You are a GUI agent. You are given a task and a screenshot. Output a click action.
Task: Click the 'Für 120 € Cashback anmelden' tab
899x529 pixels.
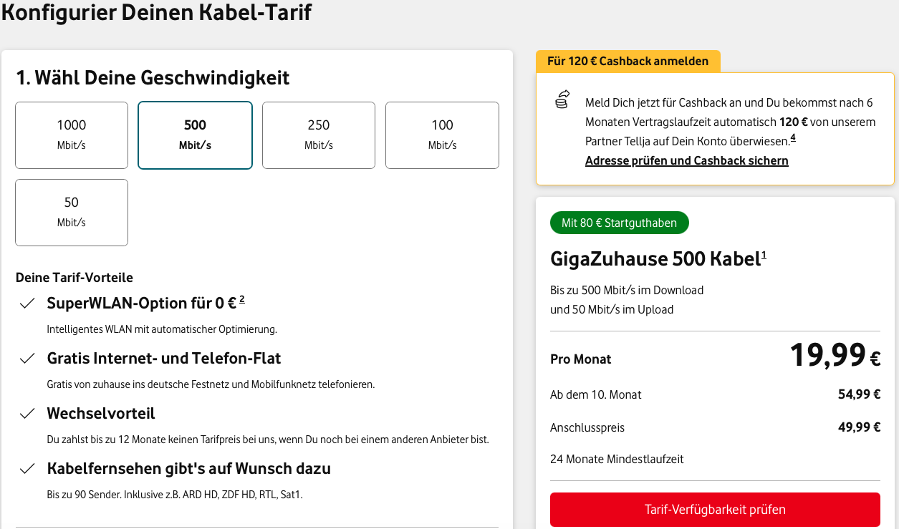click(628, 62)
